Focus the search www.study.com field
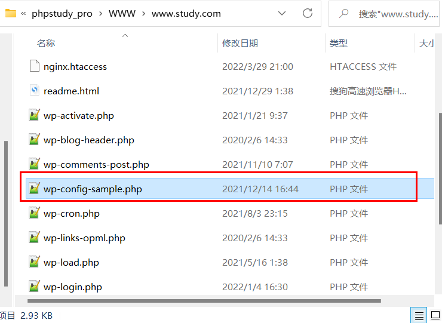 pyautogui.click(x=383, y=14)
